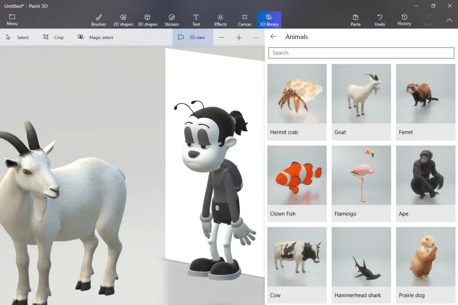This screenshot has height=305, width=458.
Task: Click the Animals category heading
Action: point(297,37)
